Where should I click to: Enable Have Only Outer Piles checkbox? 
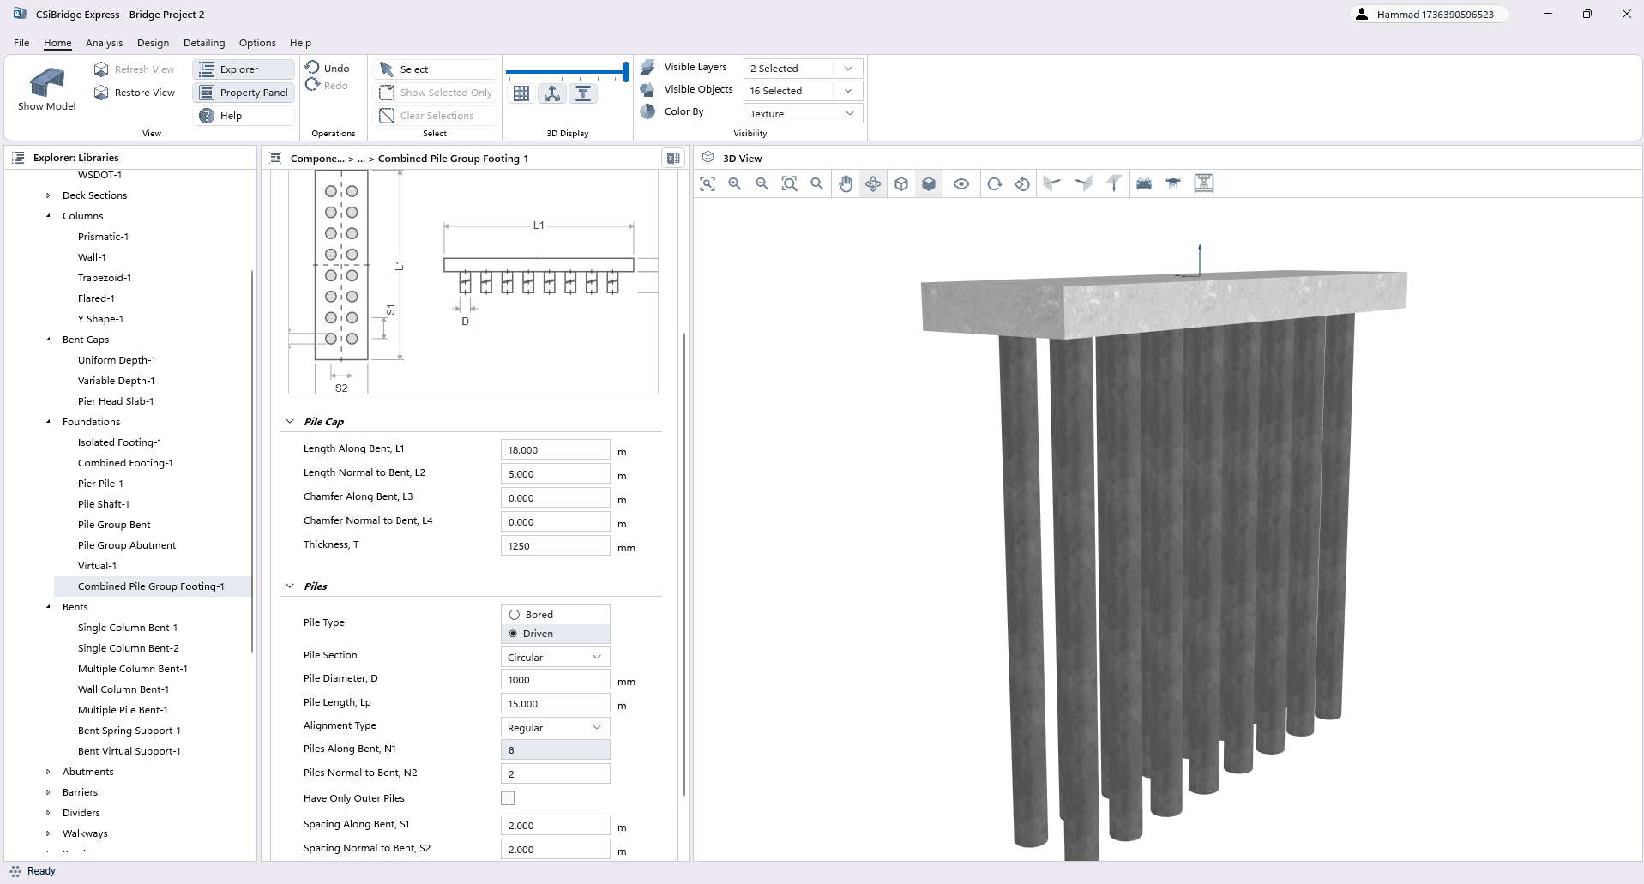point(508,798)
